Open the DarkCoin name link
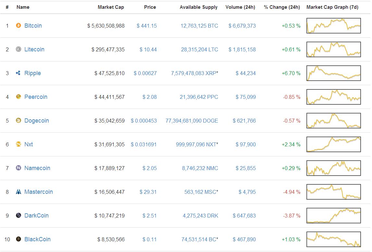 [x=37, y=216]
